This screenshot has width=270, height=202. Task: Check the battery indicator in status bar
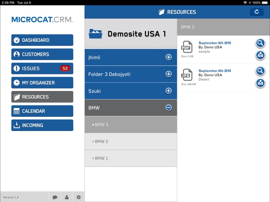265,3
